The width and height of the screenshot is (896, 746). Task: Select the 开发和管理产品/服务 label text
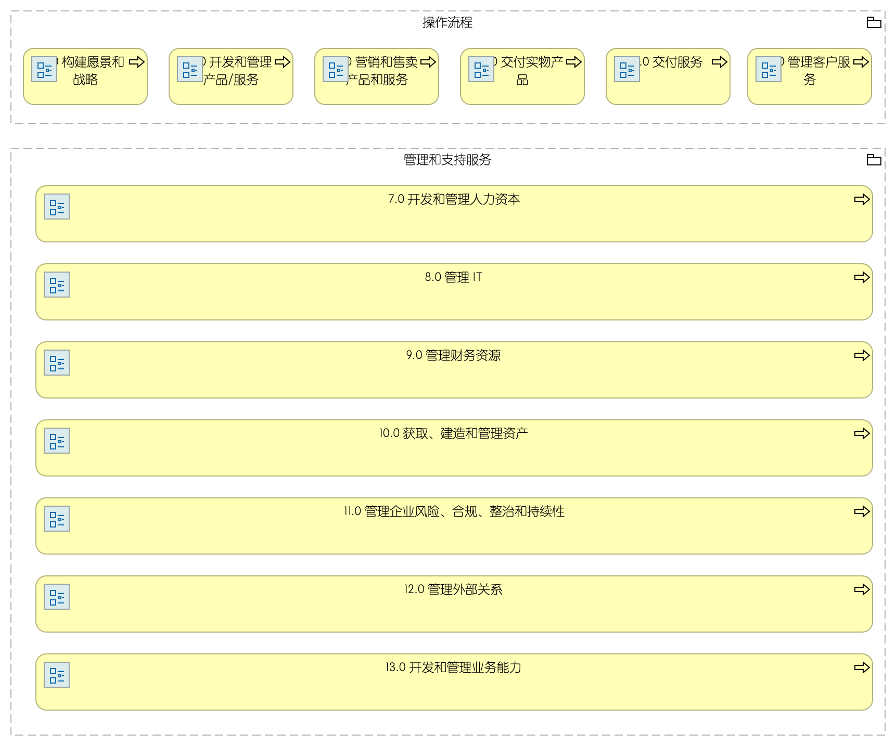tap(237, 71)
